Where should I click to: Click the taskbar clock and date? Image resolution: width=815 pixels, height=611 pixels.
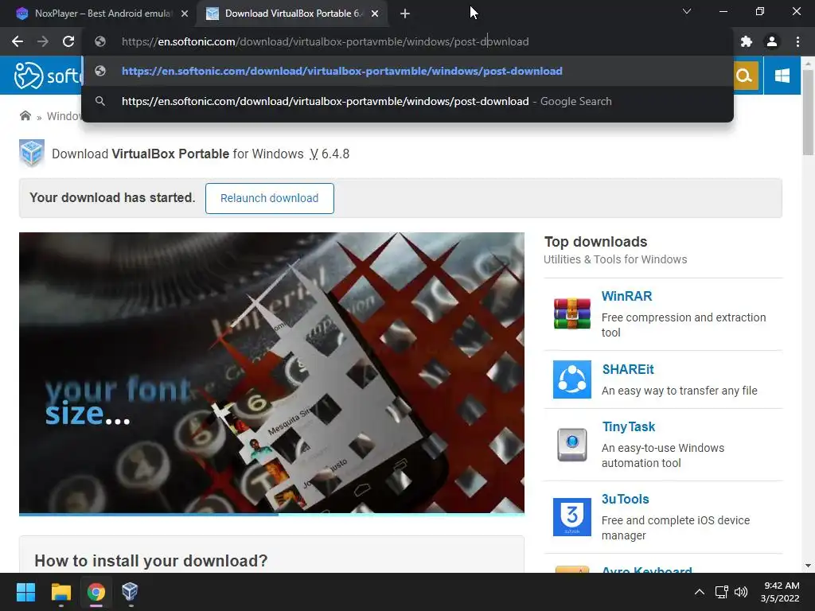(x=781, y=592)
